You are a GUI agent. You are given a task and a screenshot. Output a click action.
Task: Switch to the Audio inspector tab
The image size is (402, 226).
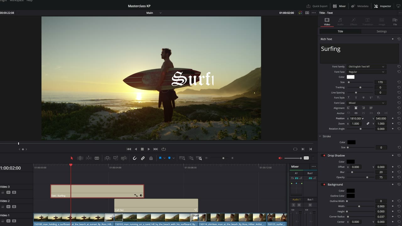click(340, 22)
